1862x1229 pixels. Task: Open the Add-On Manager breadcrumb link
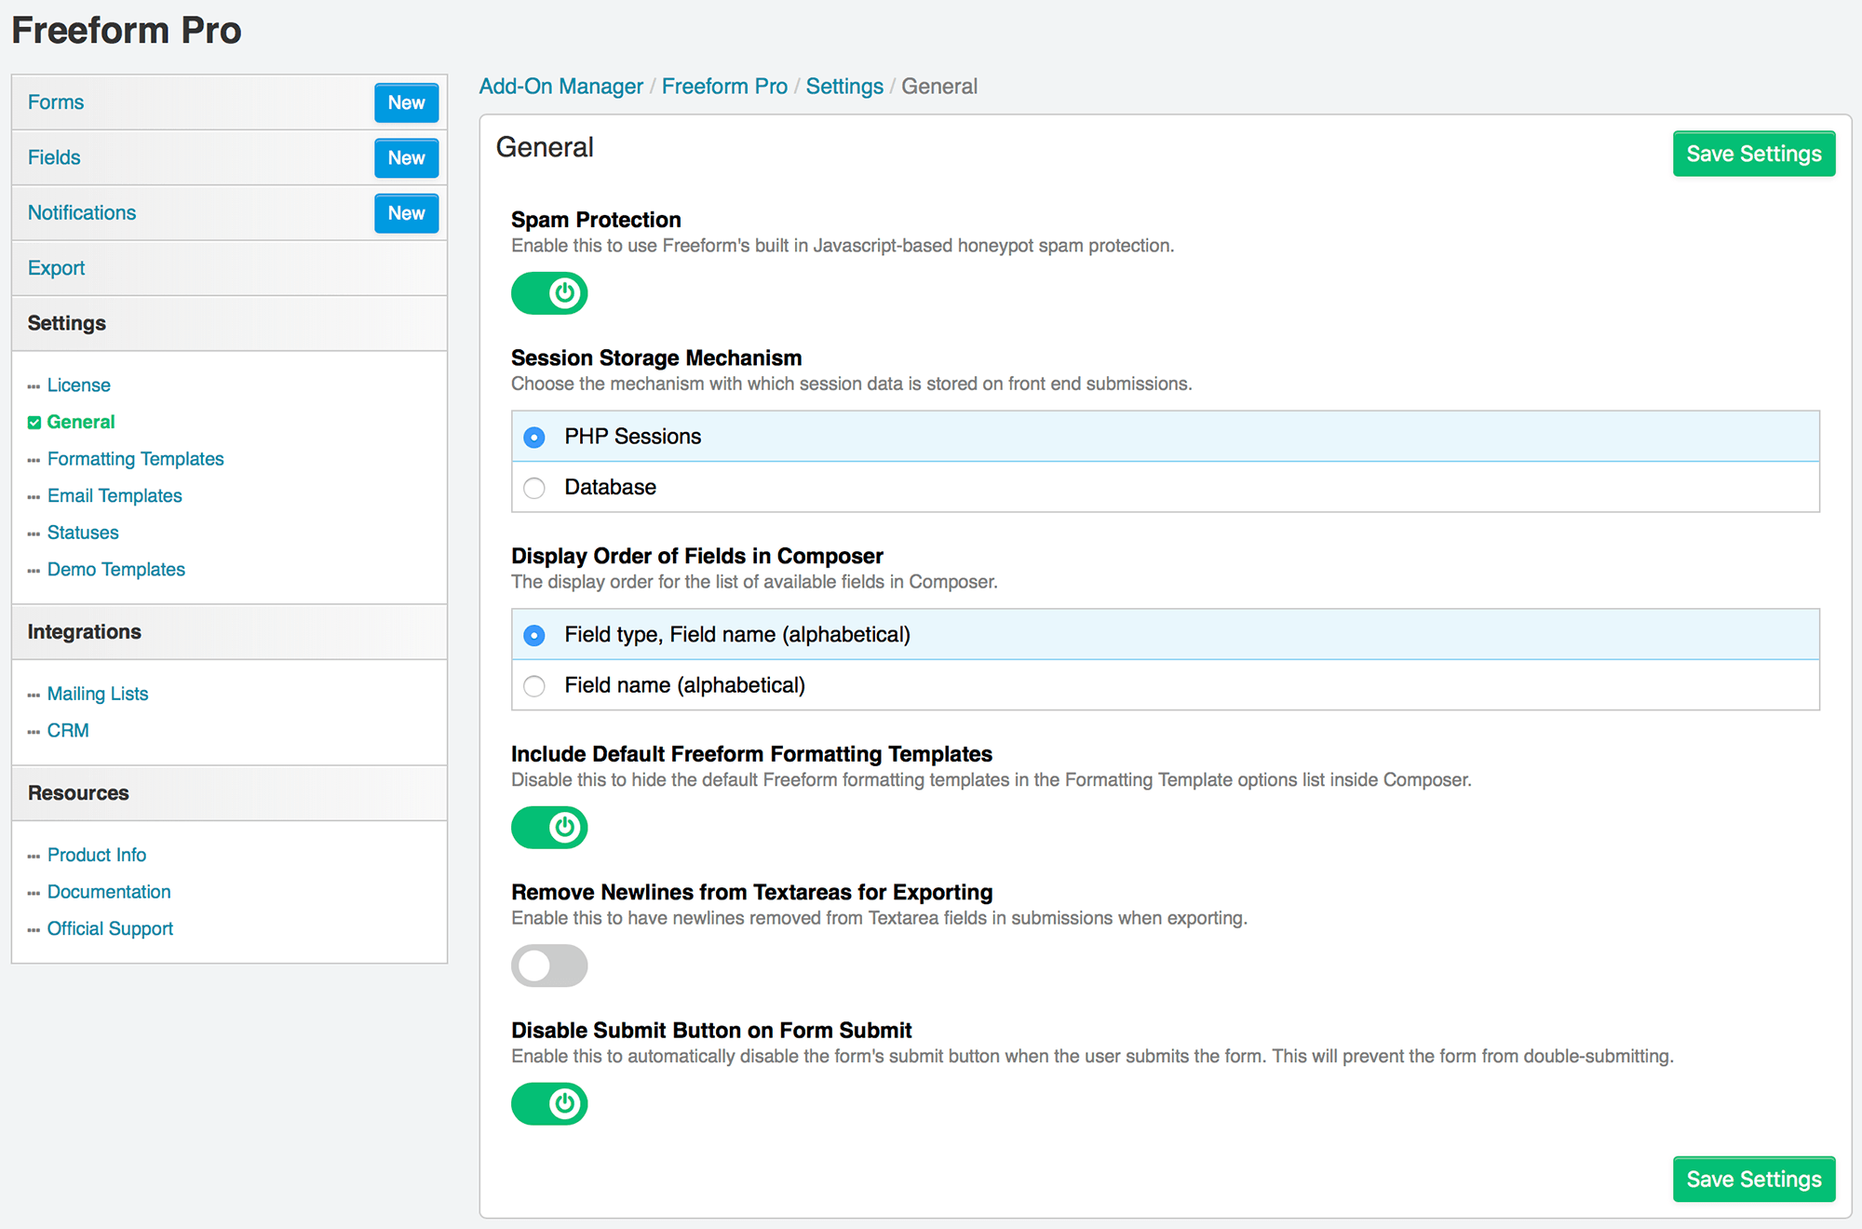(x=560, y=86)
